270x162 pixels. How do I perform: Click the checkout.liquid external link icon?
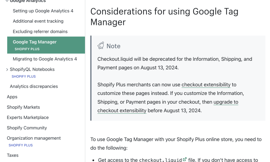click(185, 159)
